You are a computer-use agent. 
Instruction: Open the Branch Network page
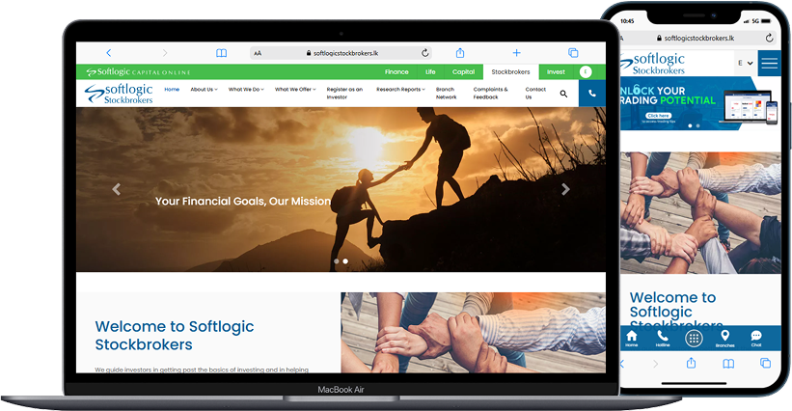pyautogui.click(x=446, y=93)
